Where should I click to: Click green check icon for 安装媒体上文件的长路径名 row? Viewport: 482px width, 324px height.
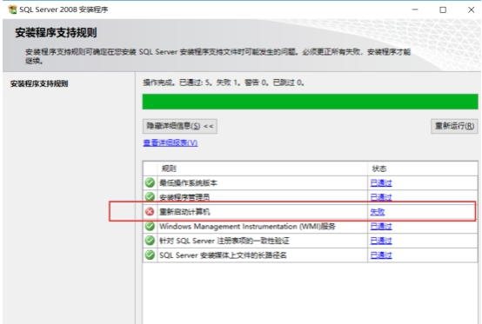pyautogui.click(x=150, y=255)
